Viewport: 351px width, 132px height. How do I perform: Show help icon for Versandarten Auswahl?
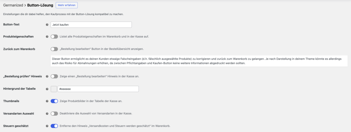point(47,114)
